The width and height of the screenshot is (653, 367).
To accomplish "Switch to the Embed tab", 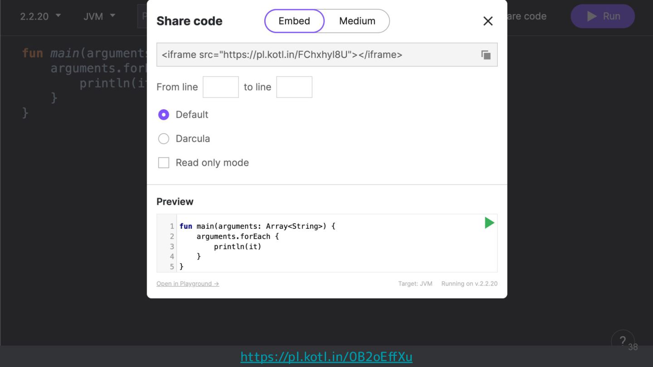I will click(294, 21).
